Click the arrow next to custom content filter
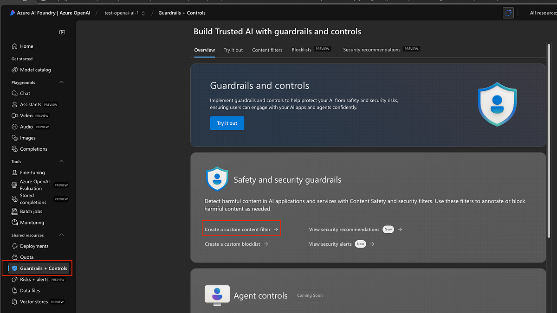Viewport: 557px width, 313px height. coord(276,230)
